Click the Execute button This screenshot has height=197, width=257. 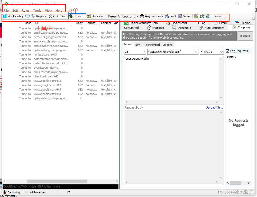(245, 36)
